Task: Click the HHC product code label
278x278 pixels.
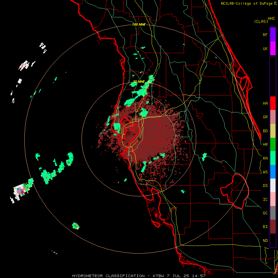Action: [x=272, y=19]
